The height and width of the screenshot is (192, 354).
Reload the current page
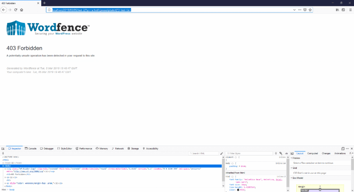[x=16, y=10]
